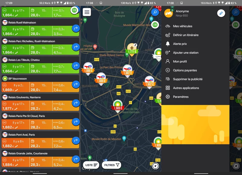Select Total marker 1,882 € at Porte Saint-Cloud
242x175 pixels.
(x=149, y=82)
